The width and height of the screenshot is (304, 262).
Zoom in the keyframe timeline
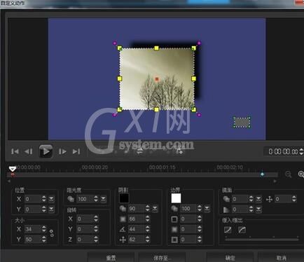[301, 174]
